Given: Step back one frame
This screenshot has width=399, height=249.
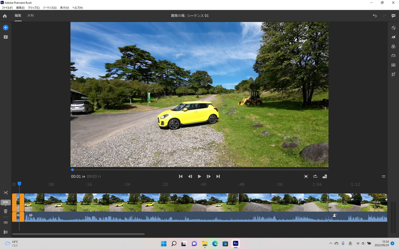Looking at the screenshot, I should point(190,176).
